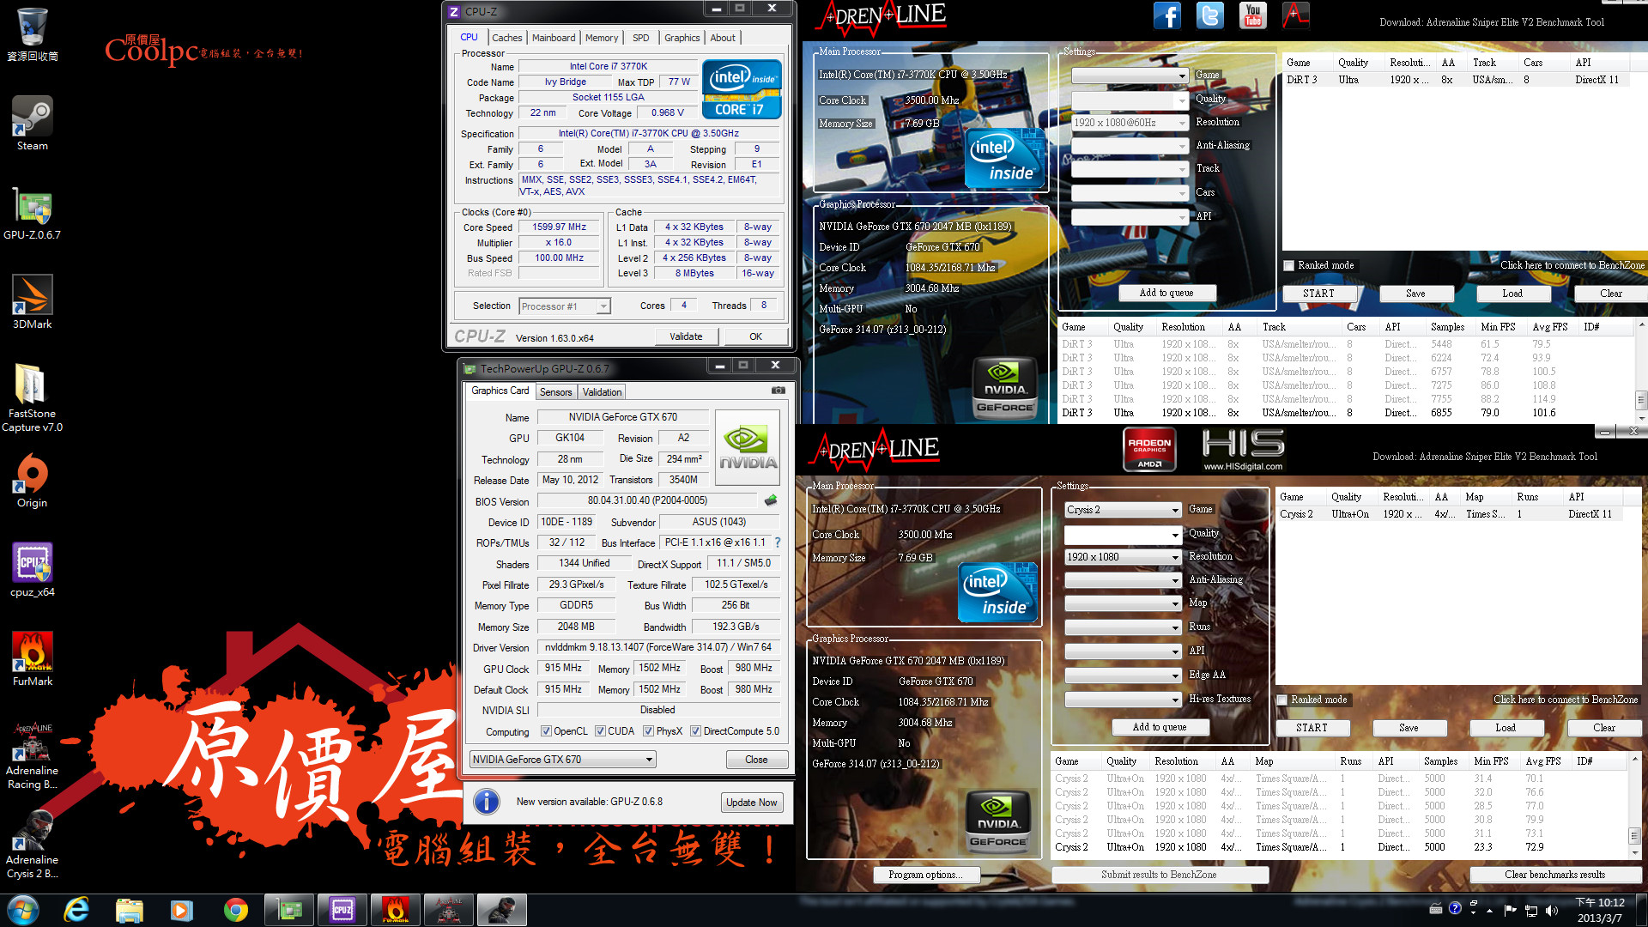This screenshot has width=1648, height=927.
Task: Toggle the OpenCL checkbox in GPU-Z
Action: [546, 731]
